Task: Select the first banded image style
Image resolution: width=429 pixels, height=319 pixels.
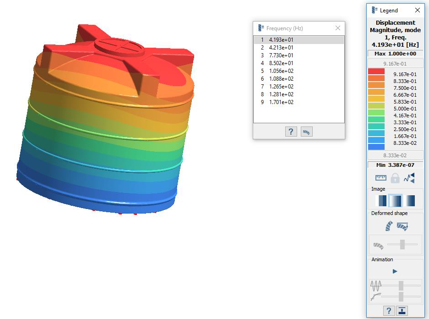Action: pyautogui.click(x=380, y=201)
